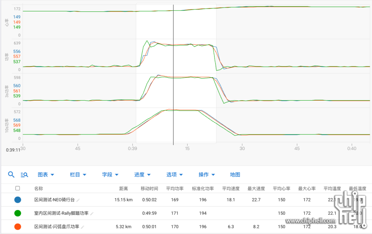372x234 pixels.
Task: Click max speed value 8.2
Action: [x=256, y=227]
